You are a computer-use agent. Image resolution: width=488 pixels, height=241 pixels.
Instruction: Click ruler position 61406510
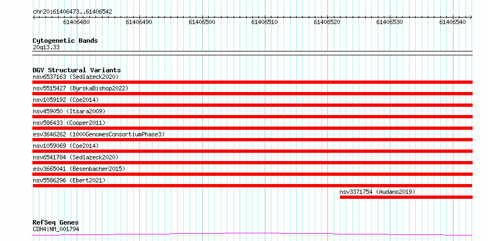265,22
